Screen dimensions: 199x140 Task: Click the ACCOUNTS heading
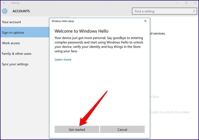21,11
